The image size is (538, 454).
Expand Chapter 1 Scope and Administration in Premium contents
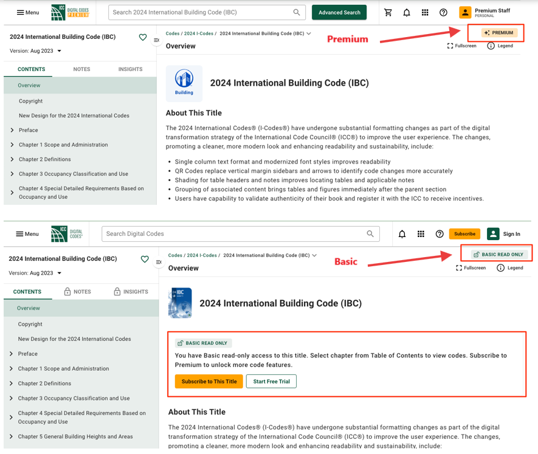(12, 145)
